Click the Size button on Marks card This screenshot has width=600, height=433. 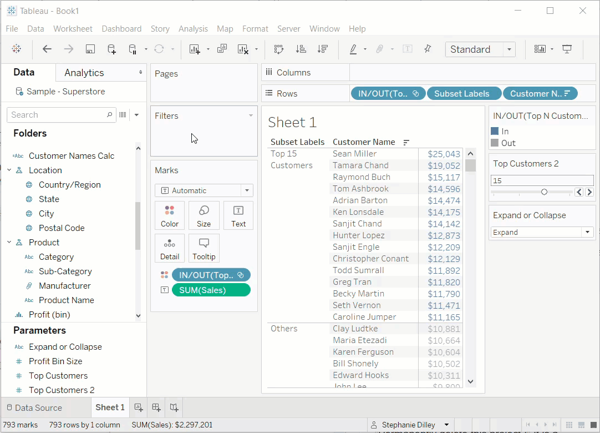204,216
